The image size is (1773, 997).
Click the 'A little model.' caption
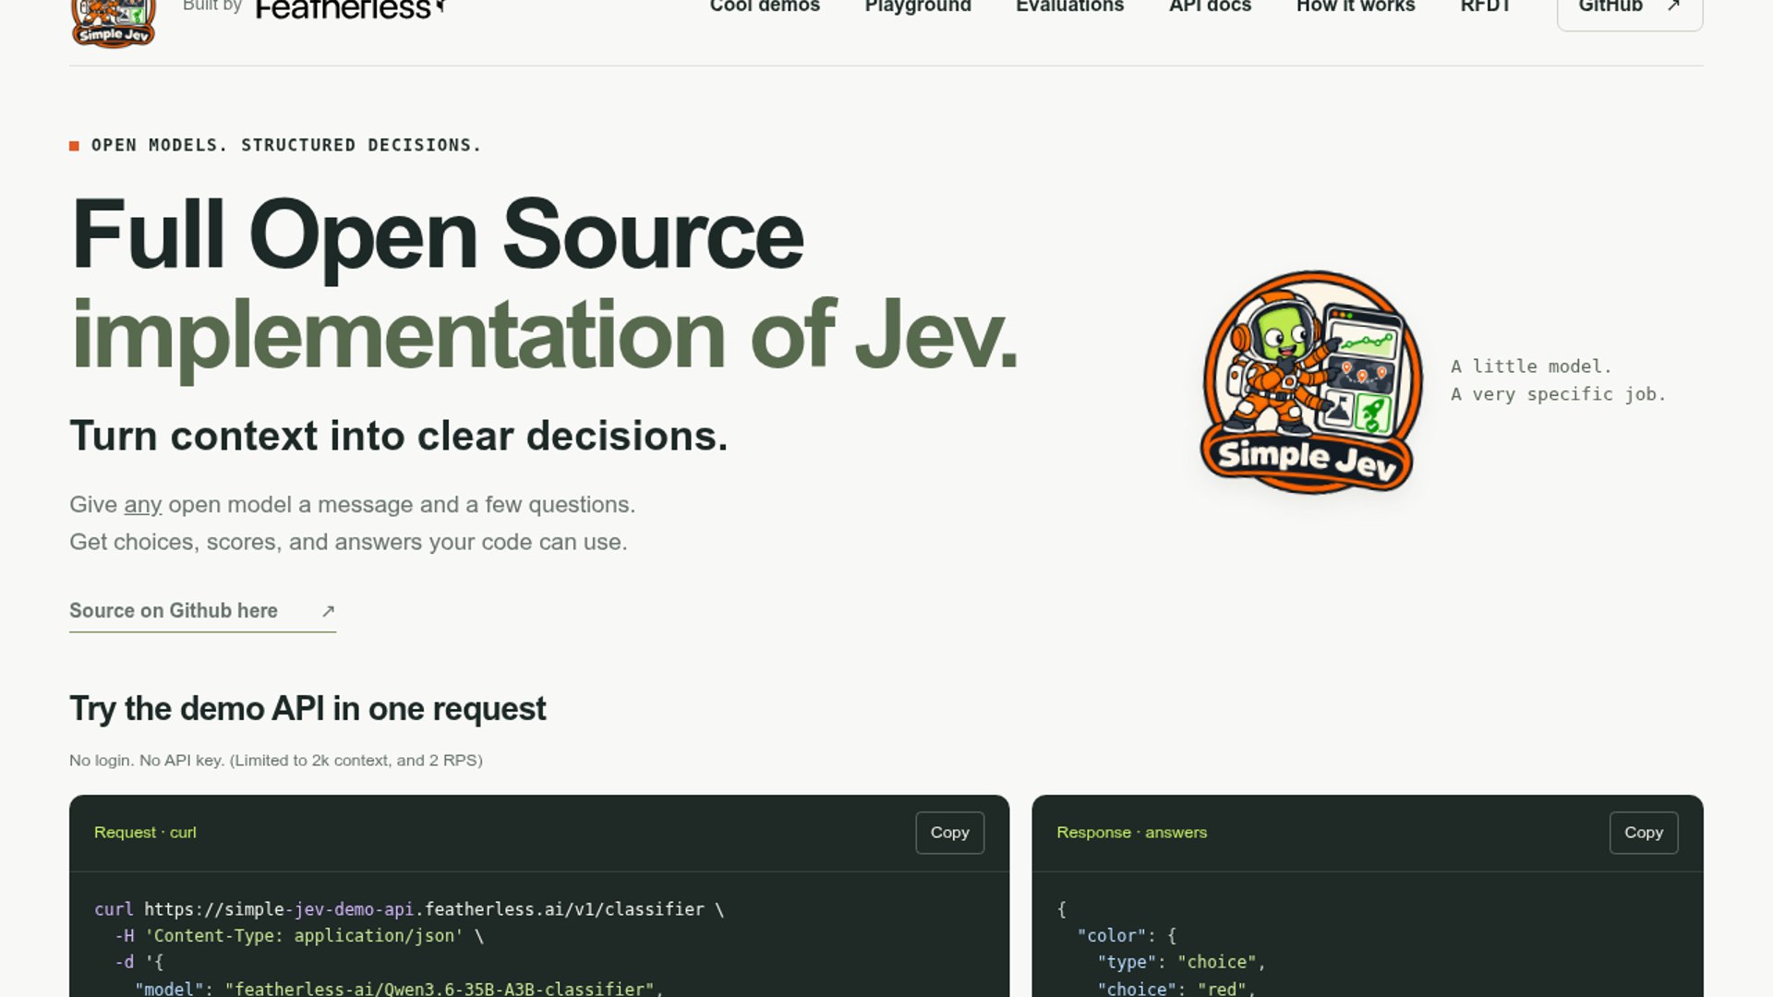1531,366
